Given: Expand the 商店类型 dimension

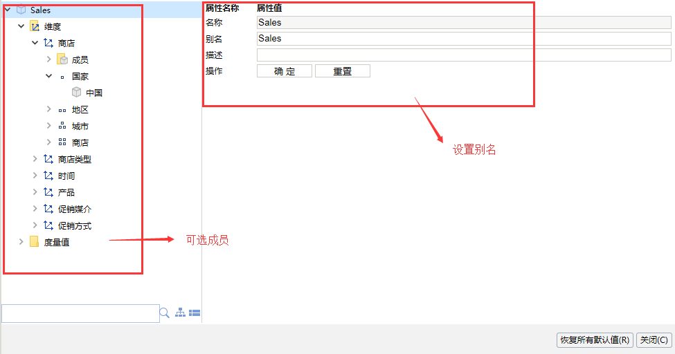Looking at the screenshot, I should tap(35, 159).
